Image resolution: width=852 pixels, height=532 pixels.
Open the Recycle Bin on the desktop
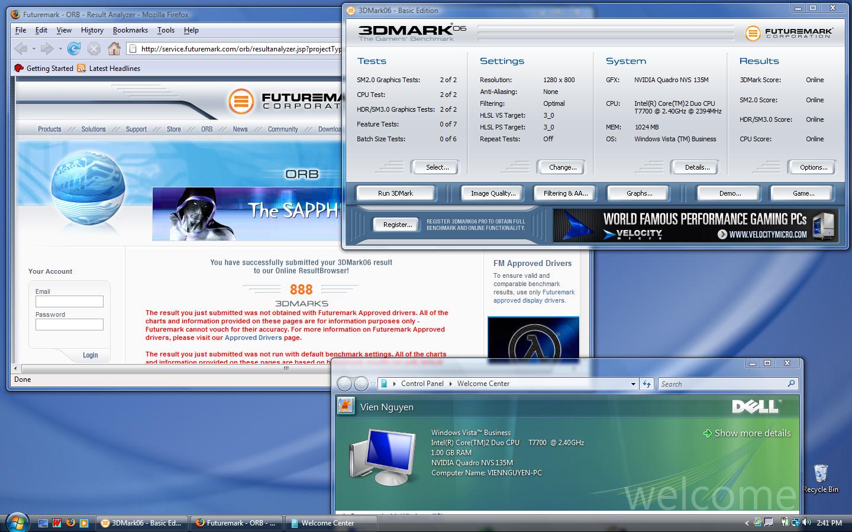[x=821, y=478]
